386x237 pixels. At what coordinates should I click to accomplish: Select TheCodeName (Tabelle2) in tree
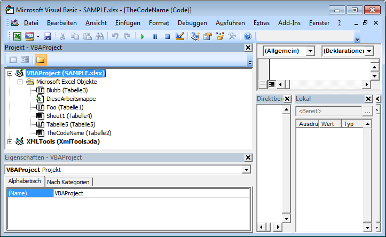(79, 133)
